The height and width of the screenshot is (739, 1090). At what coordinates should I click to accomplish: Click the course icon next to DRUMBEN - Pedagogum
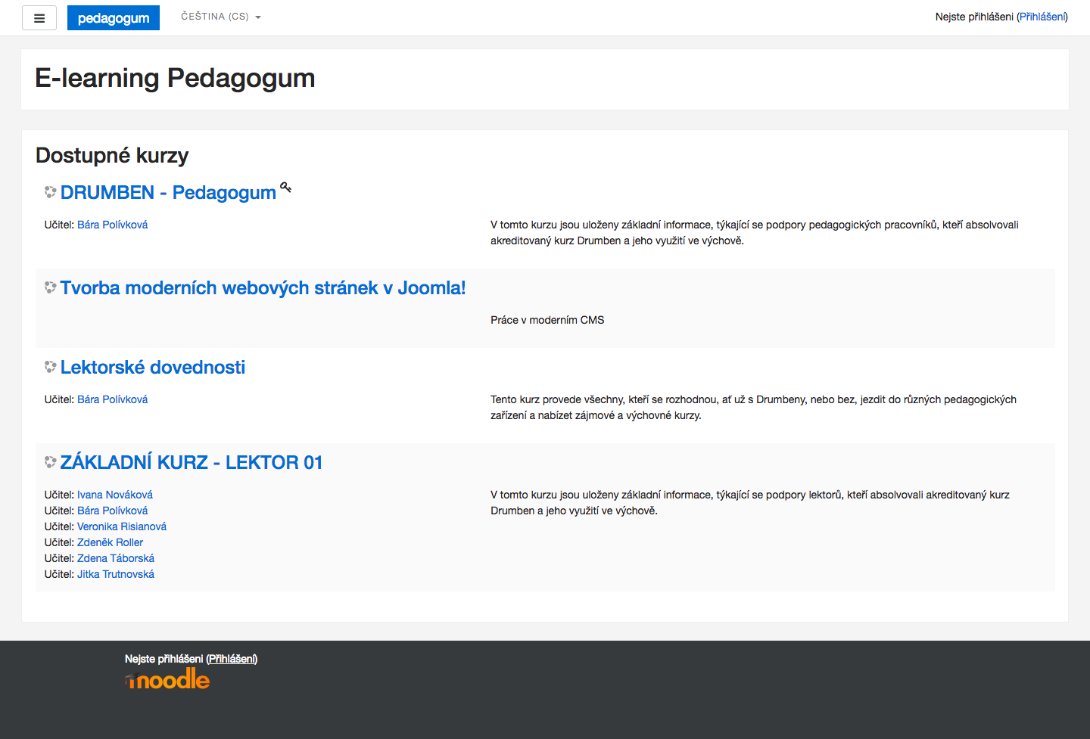tap(51, 192)
